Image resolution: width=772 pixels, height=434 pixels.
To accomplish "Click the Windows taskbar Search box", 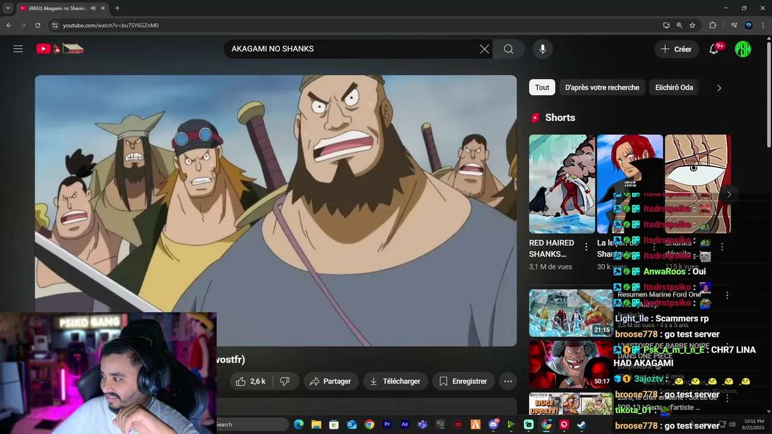I will [x=253, y=424].
